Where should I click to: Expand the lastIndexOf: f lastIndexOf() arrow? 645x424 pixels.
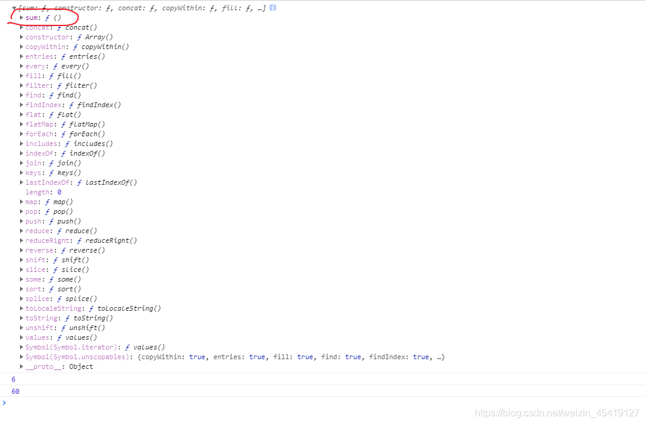pos(21,182)
